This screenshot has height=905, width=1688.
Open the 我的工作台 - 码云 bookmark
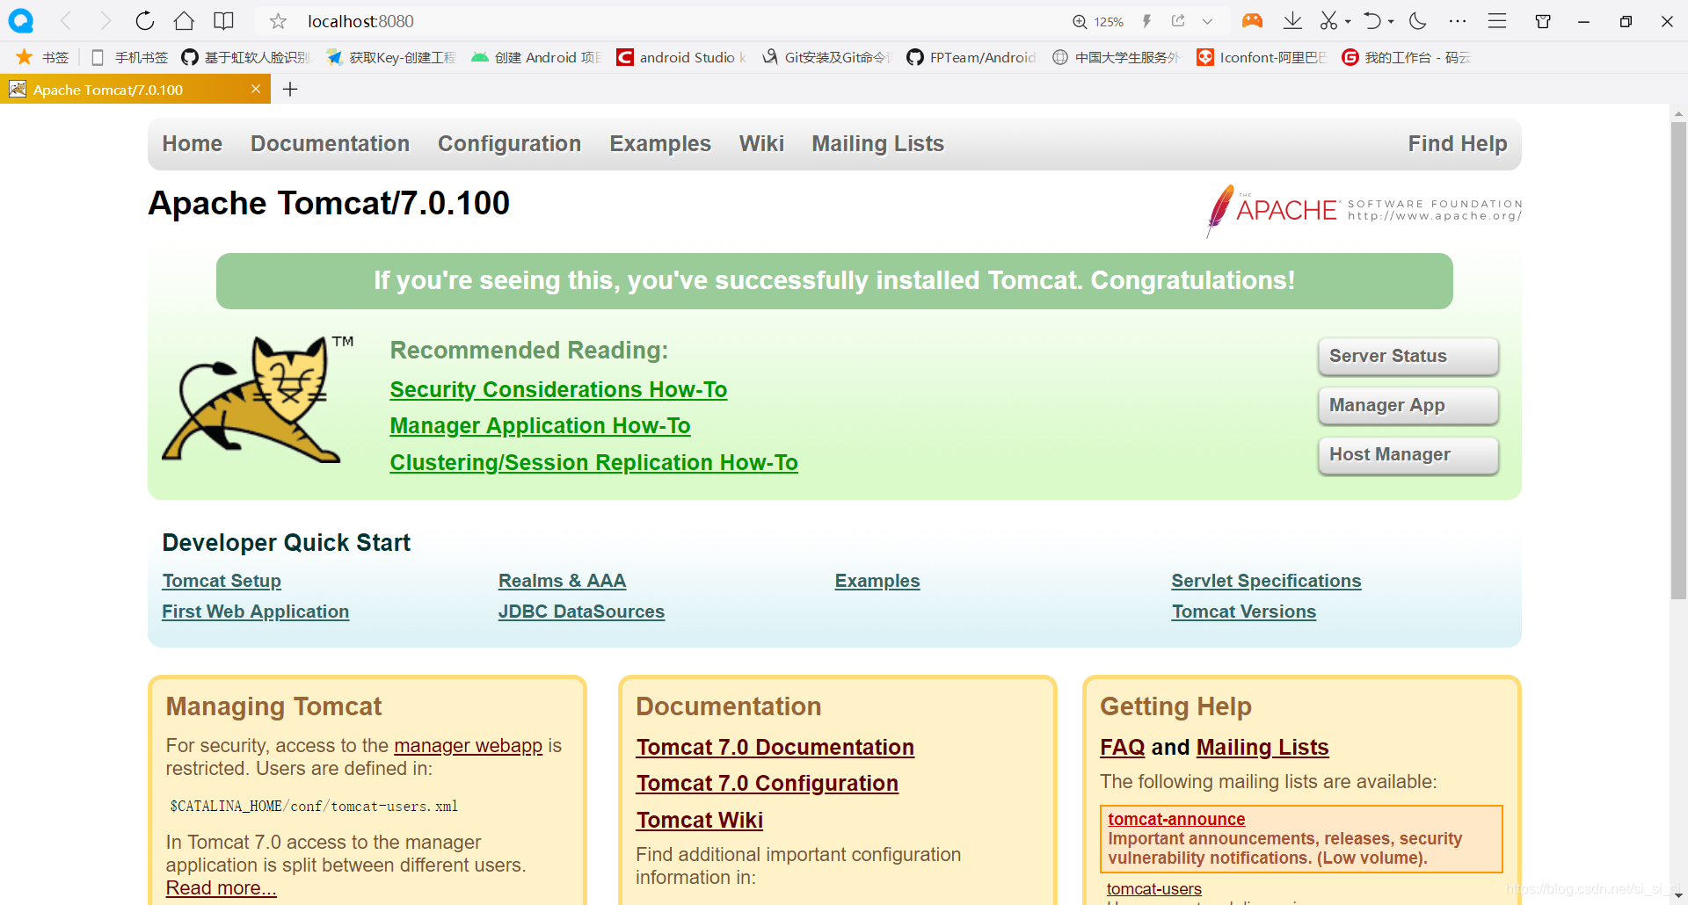point(1406,57)
